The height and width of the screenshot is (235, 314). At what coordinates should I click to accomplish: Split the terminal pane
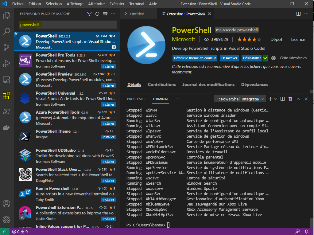click(x=283, y=99)
